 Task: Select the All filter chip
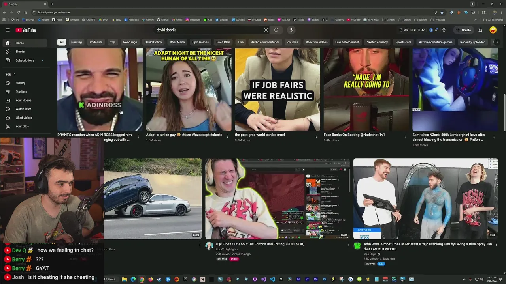tap(62, 42)
